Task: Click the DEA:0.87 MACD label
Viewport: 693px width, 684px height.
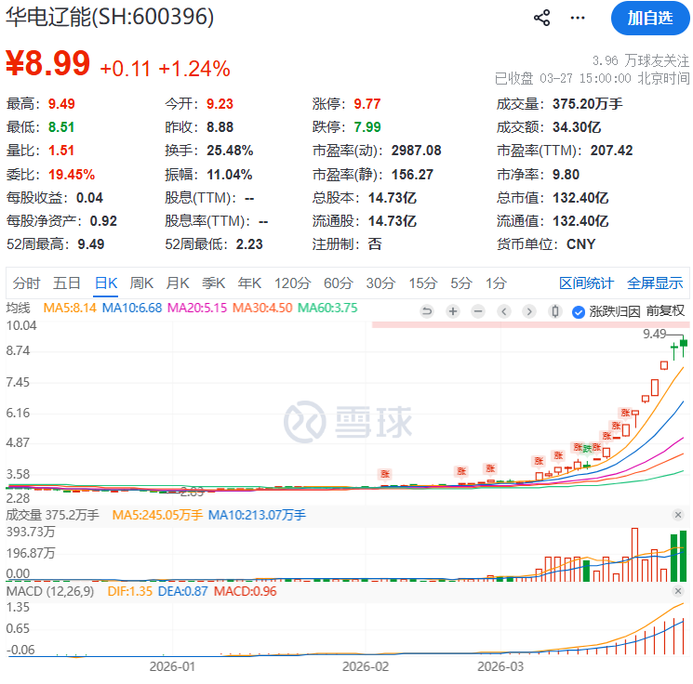Action: (x=182, y=591)
